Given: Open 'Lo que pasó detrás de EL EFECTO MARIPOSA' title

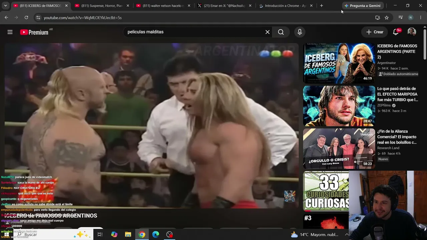Looking at the screenshot, I should [x=398, y=94].
